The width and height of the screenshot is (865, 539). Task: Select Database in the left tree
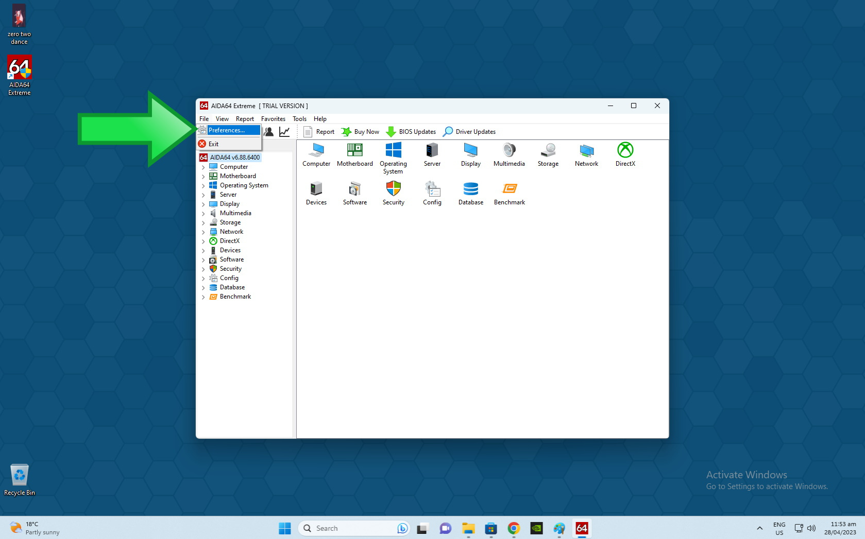click(232, 287)
